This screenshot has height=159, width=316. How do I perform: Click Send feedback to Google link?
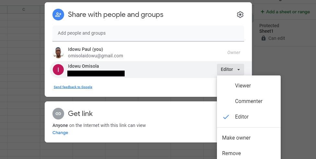[73, 87]
